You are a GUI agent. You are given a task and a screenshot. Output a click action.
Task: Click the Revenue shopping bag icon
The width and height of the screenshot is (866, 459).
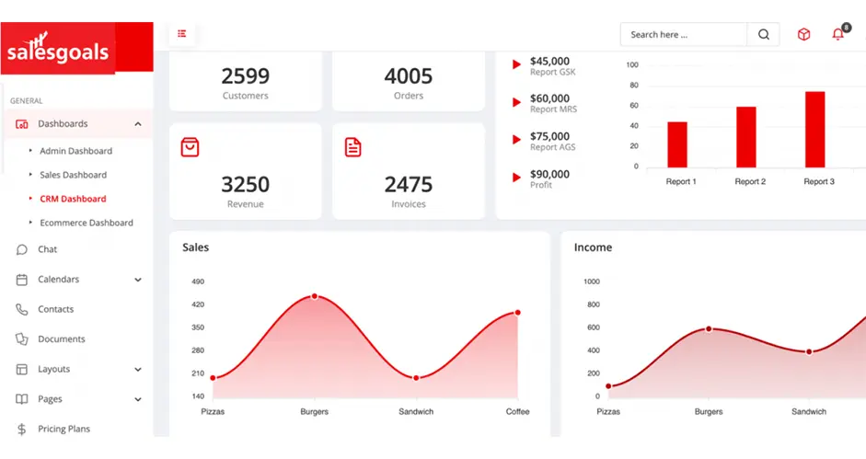(x=190, y=147)
